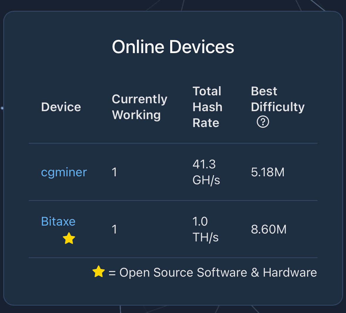Click the equals sign in the legend

(112, 273)
